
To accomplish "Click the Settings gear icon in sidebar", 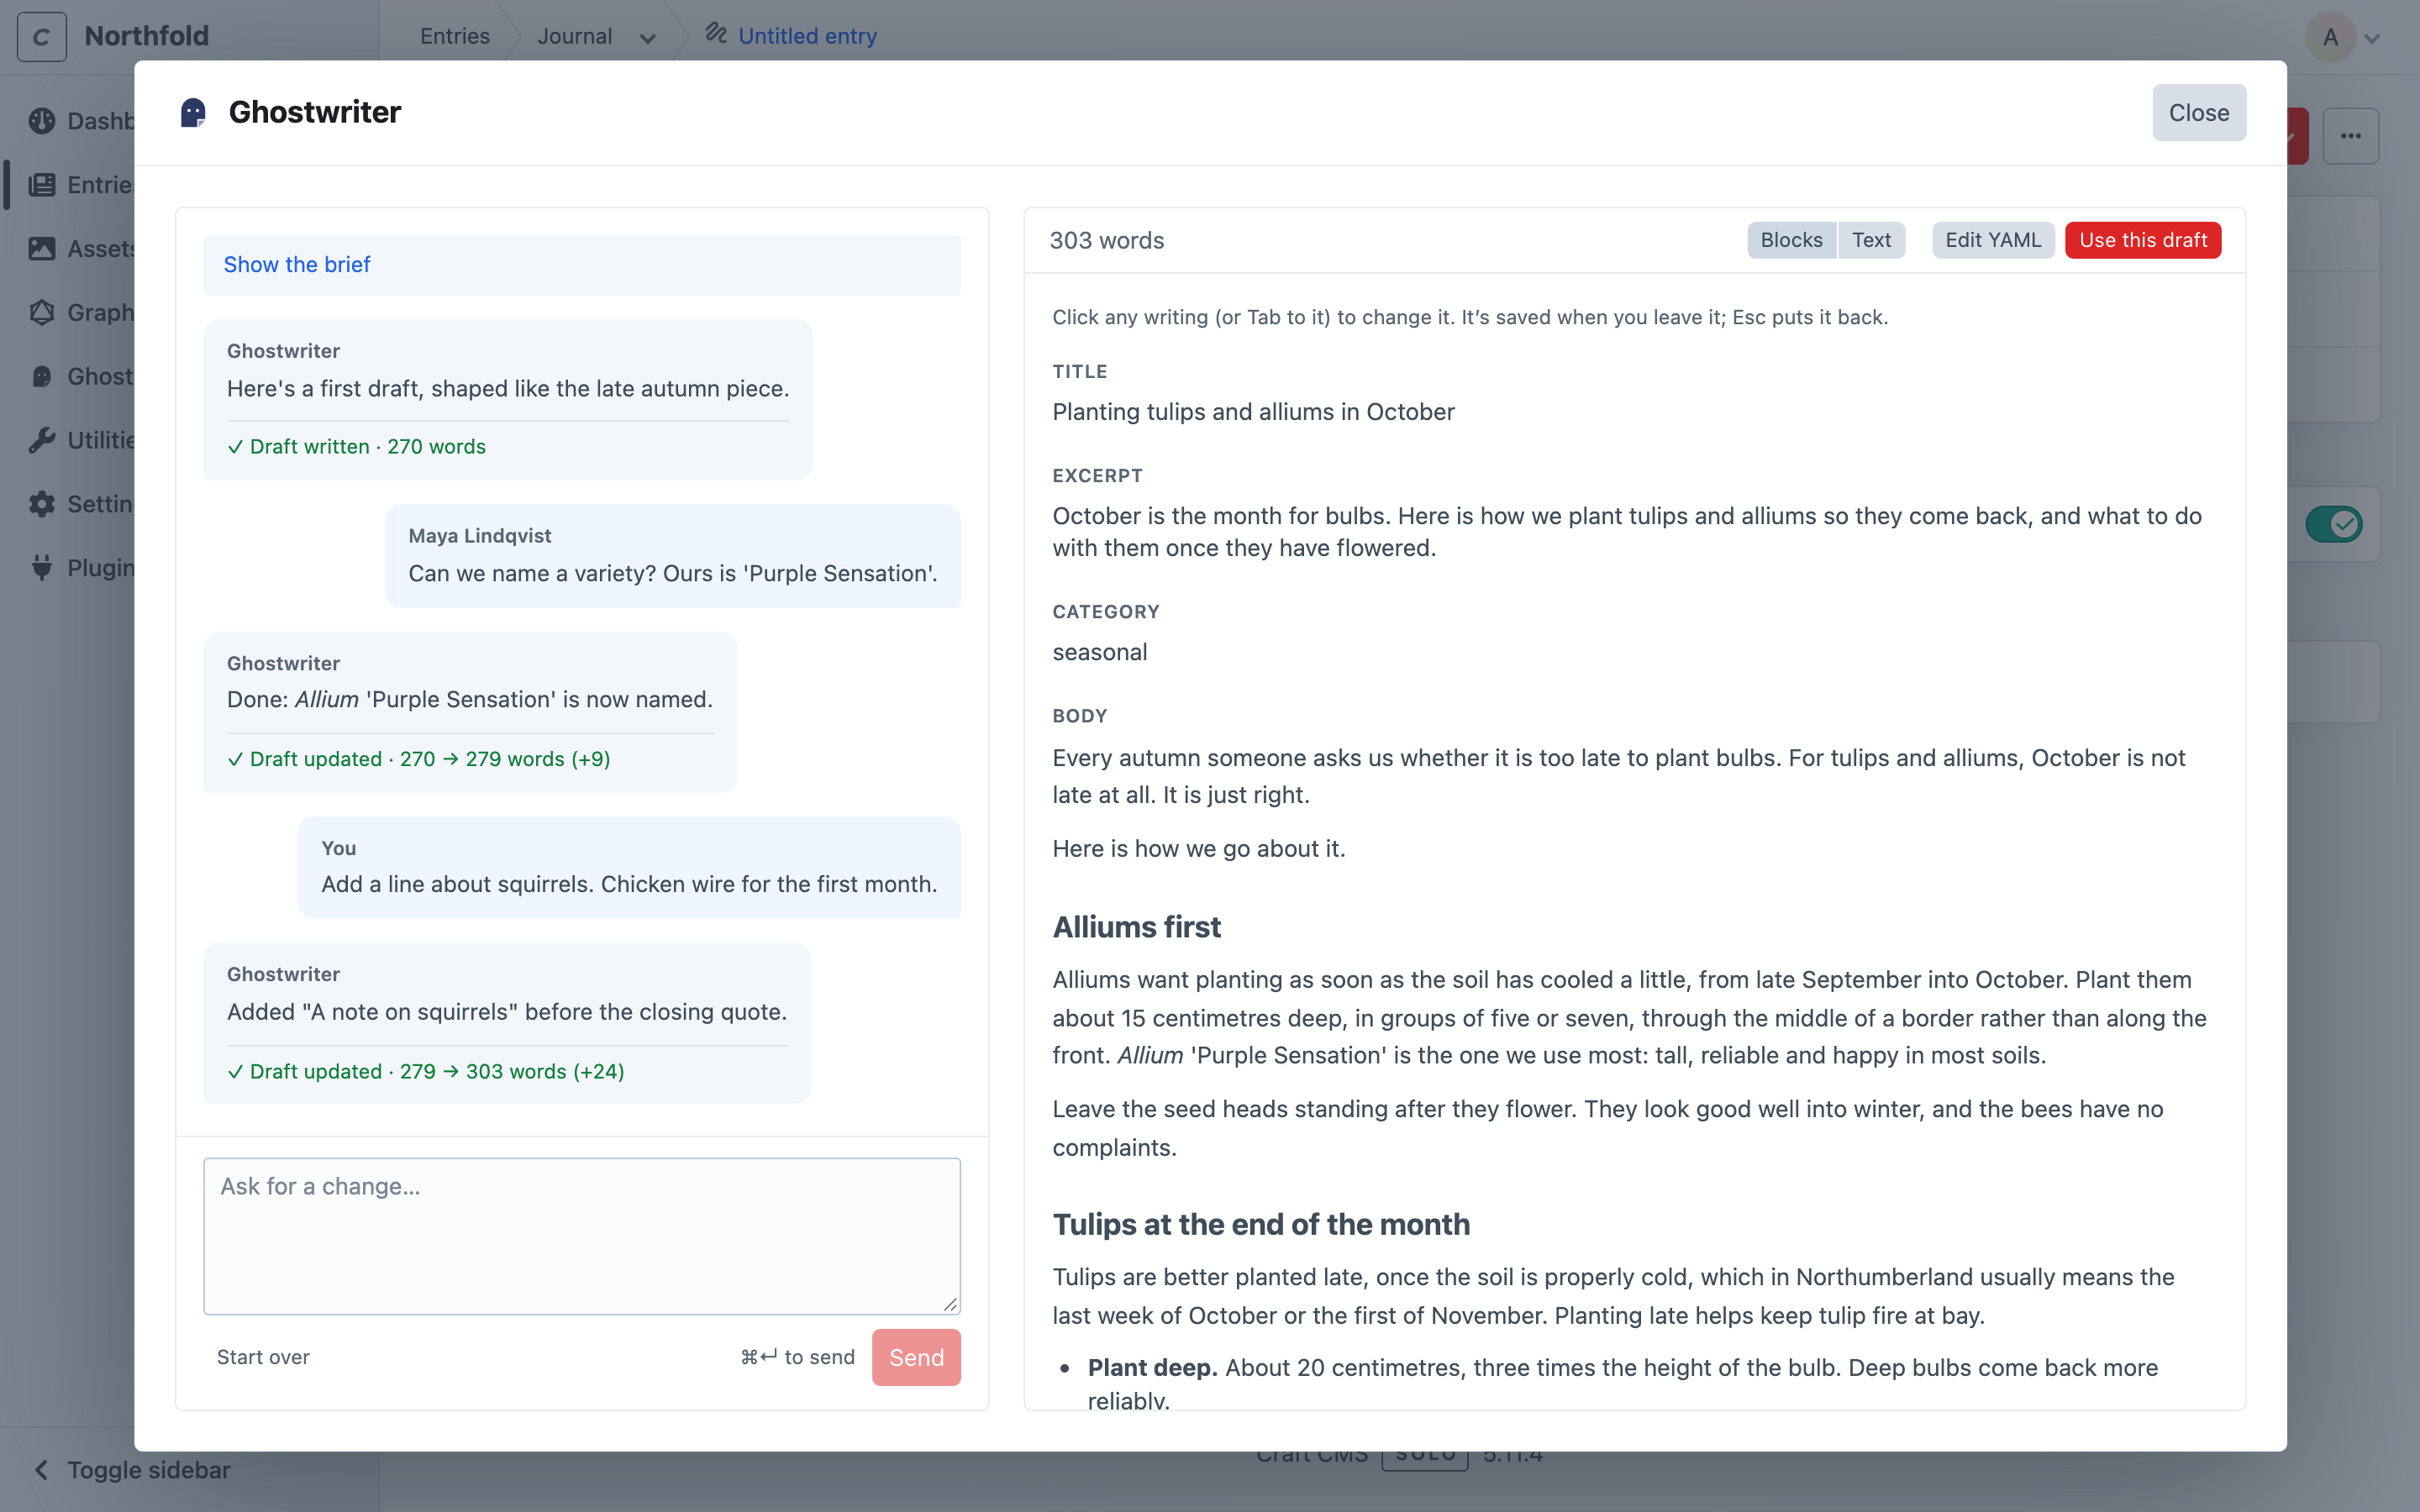I will point(42,504).
